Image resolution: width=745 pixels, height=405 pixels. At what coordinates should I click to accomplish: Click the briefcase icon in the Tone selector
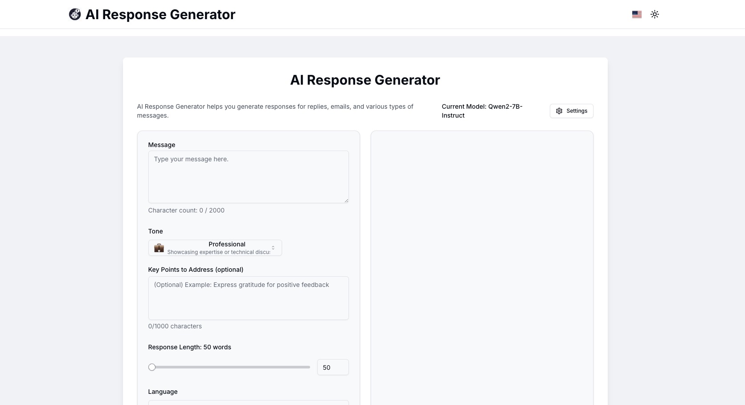coord(158,248)
